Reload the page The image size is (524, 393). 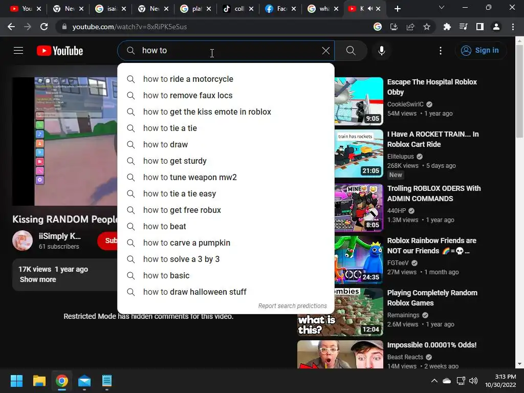(44, 27)
